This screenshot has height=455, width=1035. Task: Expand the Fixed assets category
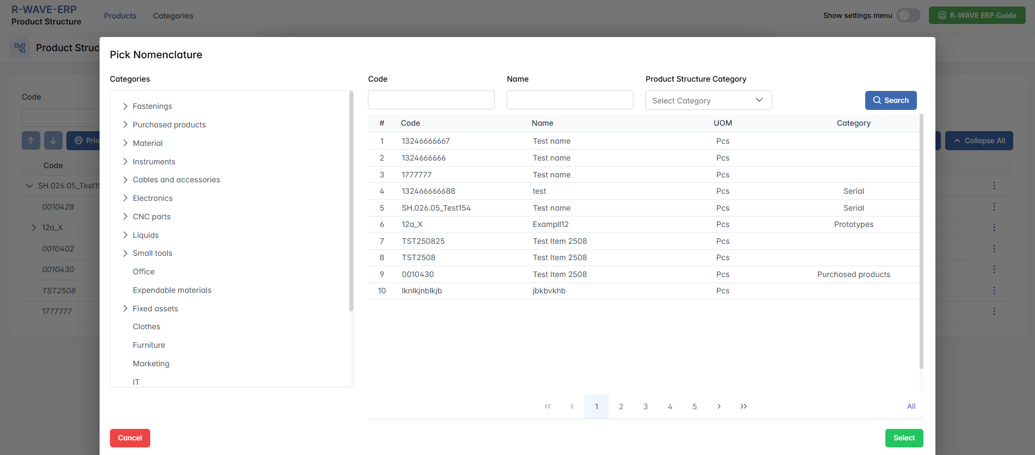pos(125,309)
